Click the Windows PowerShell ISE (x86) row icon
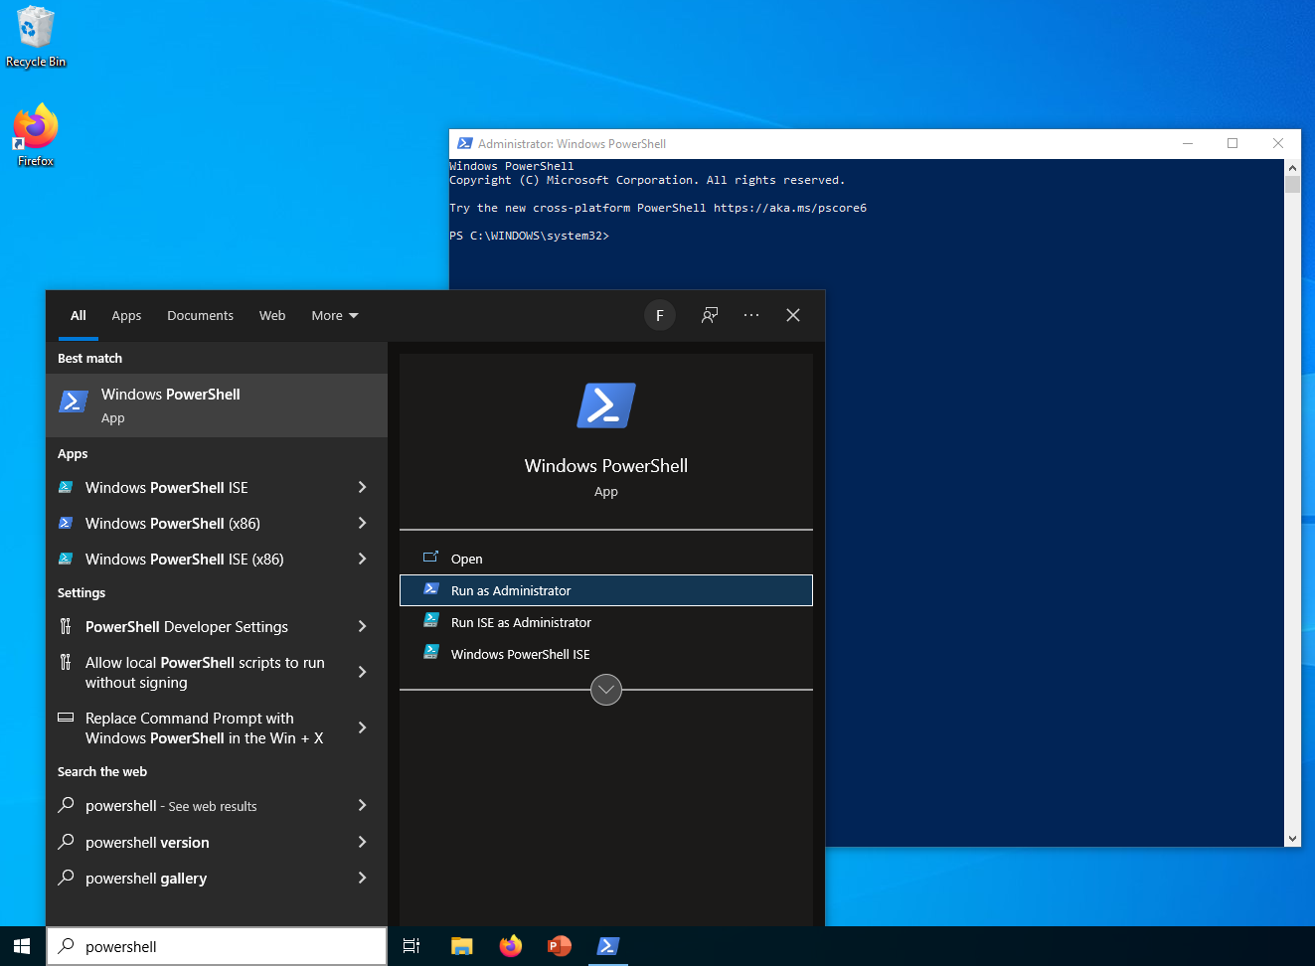 point(66,559)
